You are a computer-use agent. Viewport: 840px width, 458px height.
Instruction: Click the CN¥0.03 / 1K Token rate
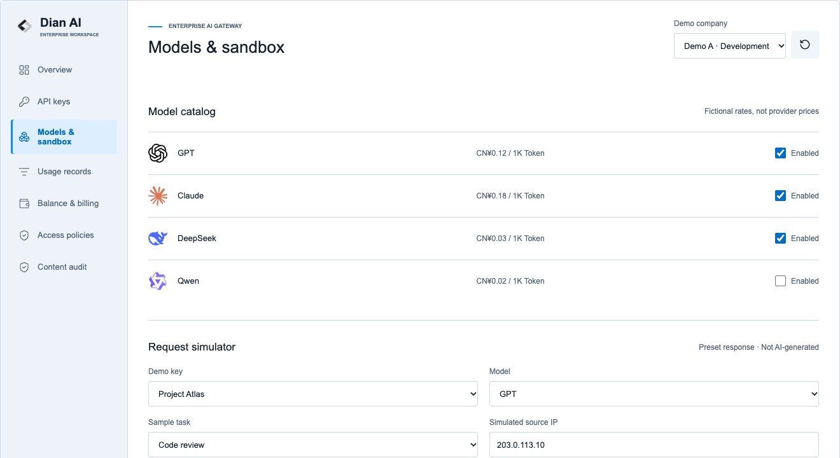coord(510,239)
